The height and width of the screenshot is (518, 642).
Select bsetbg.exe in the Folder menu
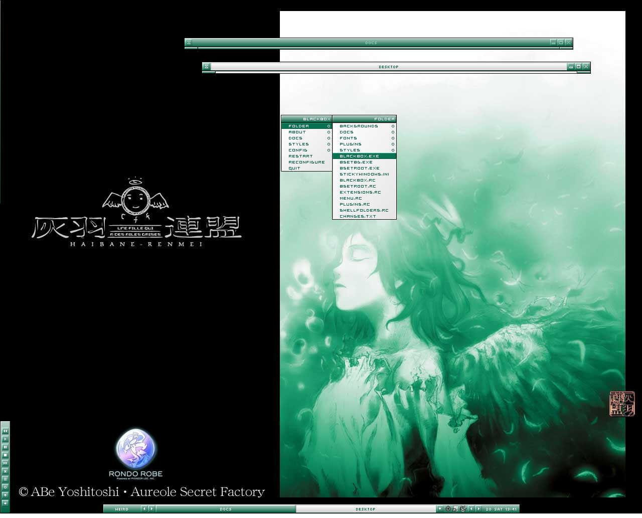click(364, 162)
